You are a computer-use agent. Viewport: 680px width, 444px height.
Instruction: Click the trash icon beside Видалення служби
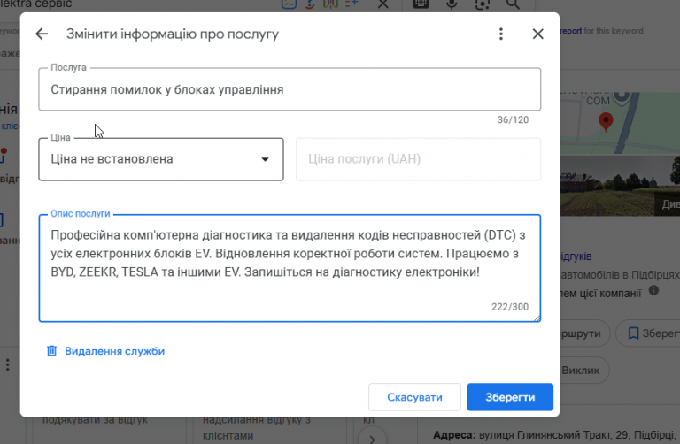tap(51, 351)
